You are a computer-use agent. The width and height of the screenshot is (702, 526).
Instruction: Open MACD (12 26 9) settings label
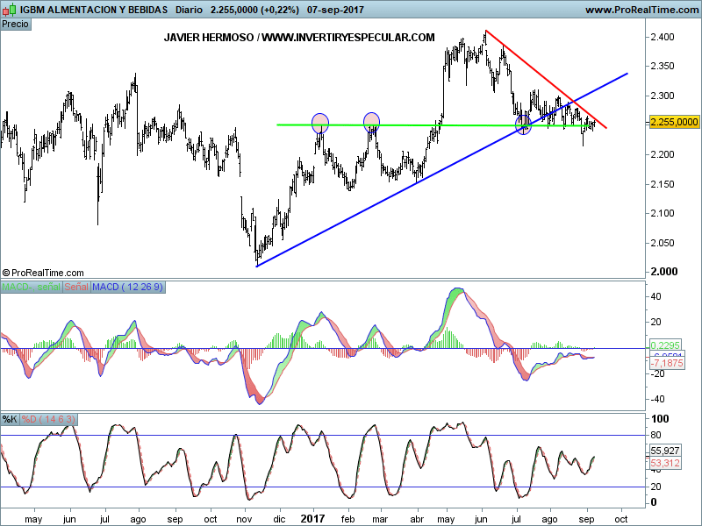click(128, 288)
